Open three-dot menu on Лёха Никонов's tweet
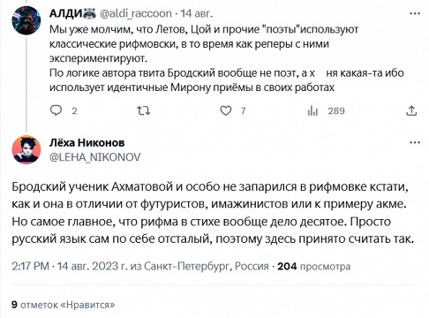429x318 pixels. point(415,142)
